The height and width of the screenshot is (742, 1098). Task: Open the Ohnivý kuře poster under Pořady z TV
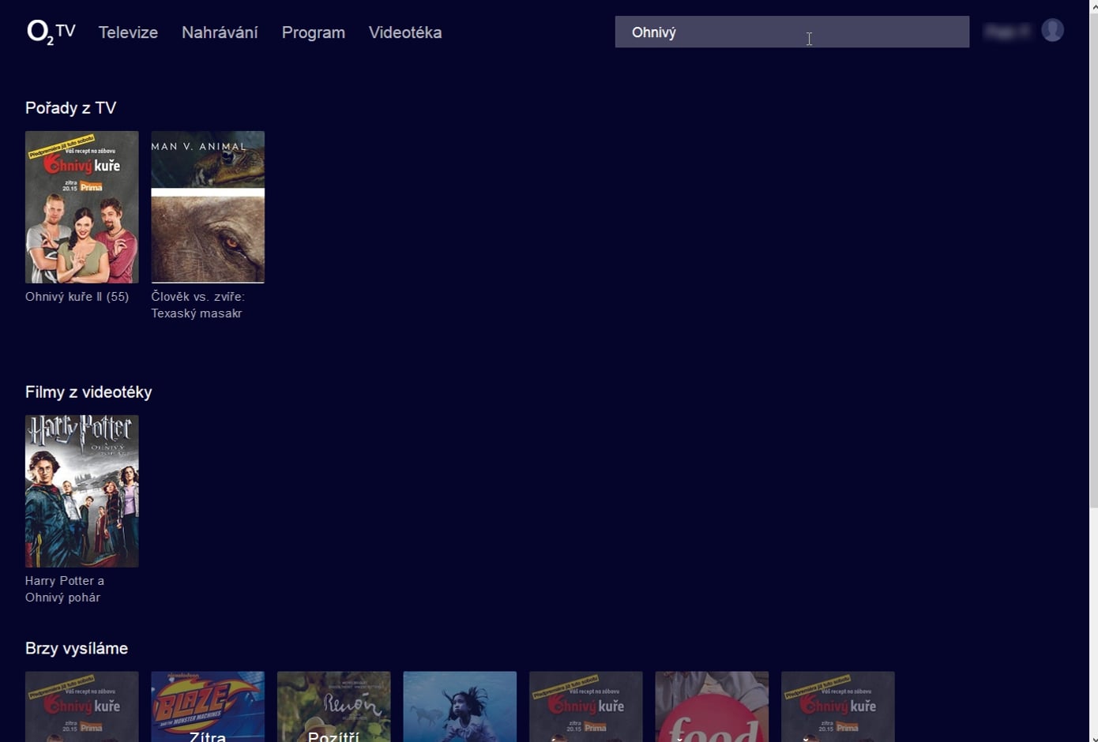[82, 207]
